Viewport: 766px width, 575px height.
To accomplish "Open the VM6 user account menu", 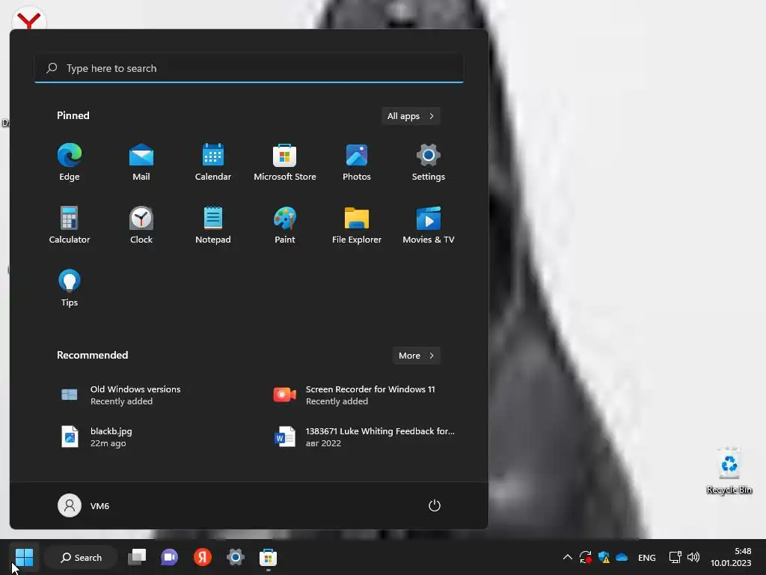I will point(84,505).
